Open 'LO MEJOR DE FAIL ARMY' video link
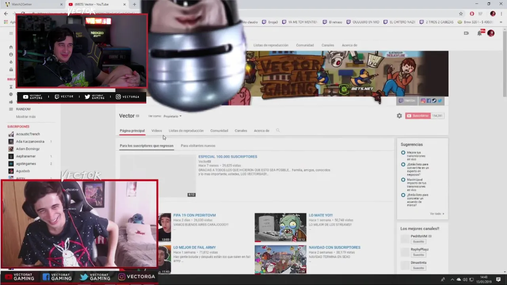The width and height of the screenshot is (507, 285). click(194, 247)
